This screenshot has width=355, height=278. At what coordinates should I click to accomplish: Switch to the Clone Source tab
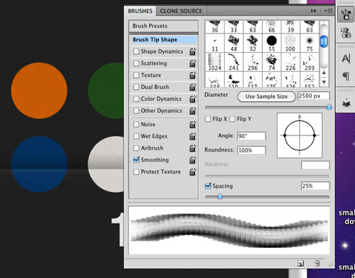click(x=181, y=11)
